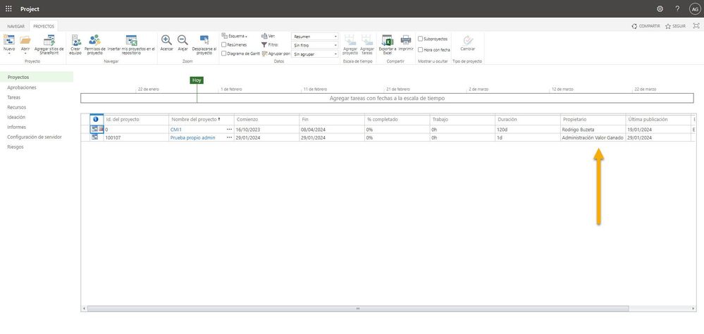Click Agregar tareas to timeline
Screen dimensions: 704x334
coord(367,44)
